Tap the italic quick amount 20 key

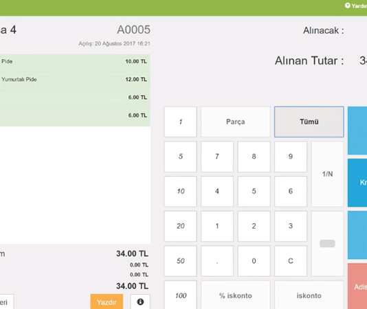181,226
